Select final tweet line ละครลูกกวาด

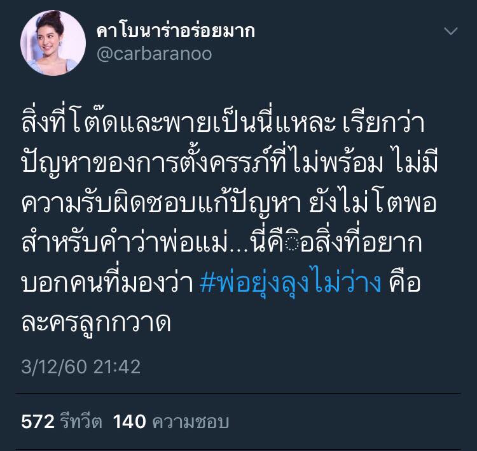96,323
